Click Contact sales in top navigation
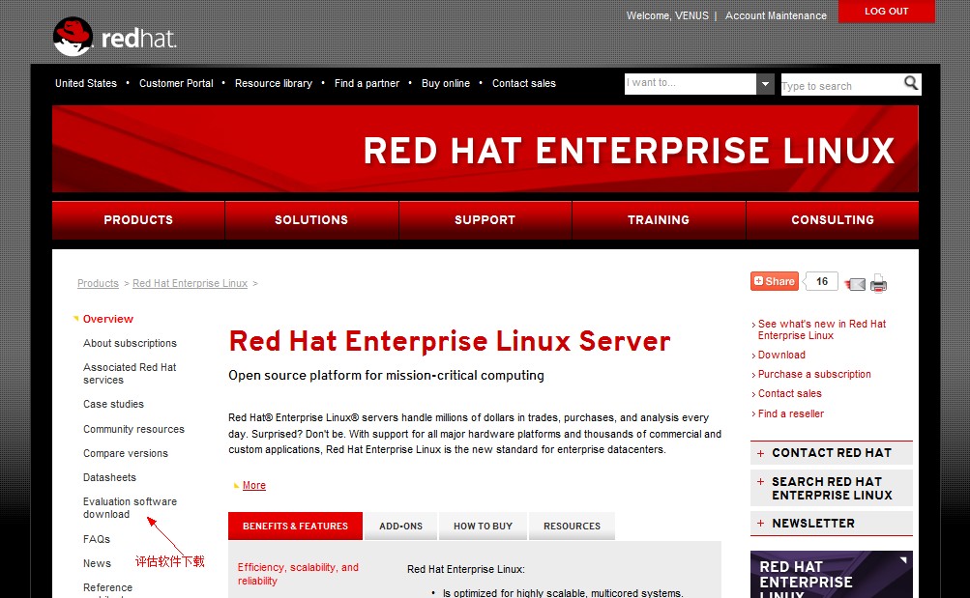Viewport: 970px width, 598px height. (524, 83)
